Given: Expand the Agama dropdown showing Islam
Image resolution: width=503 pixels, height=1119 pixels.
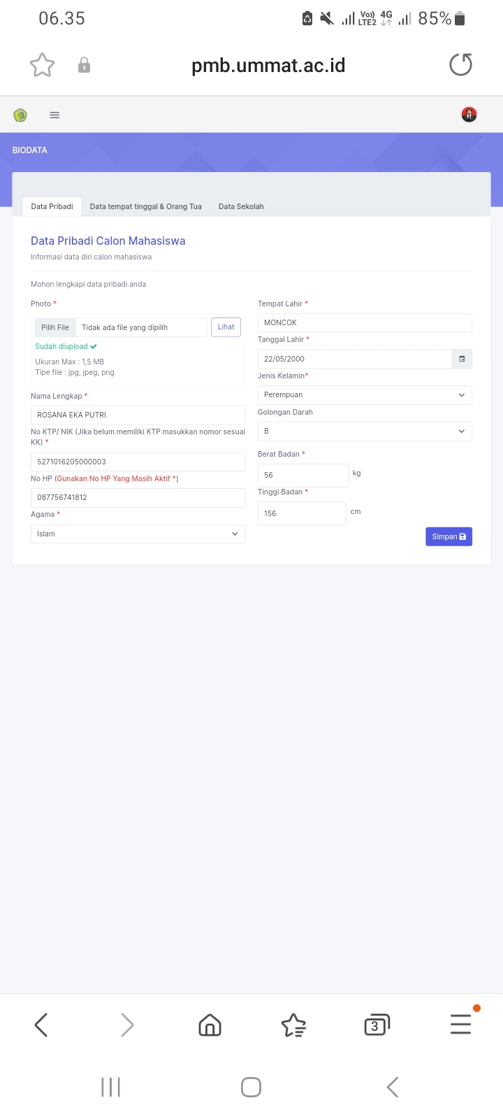Looking at the screenshot, I should pyautogui.click(x=138, y=534).
